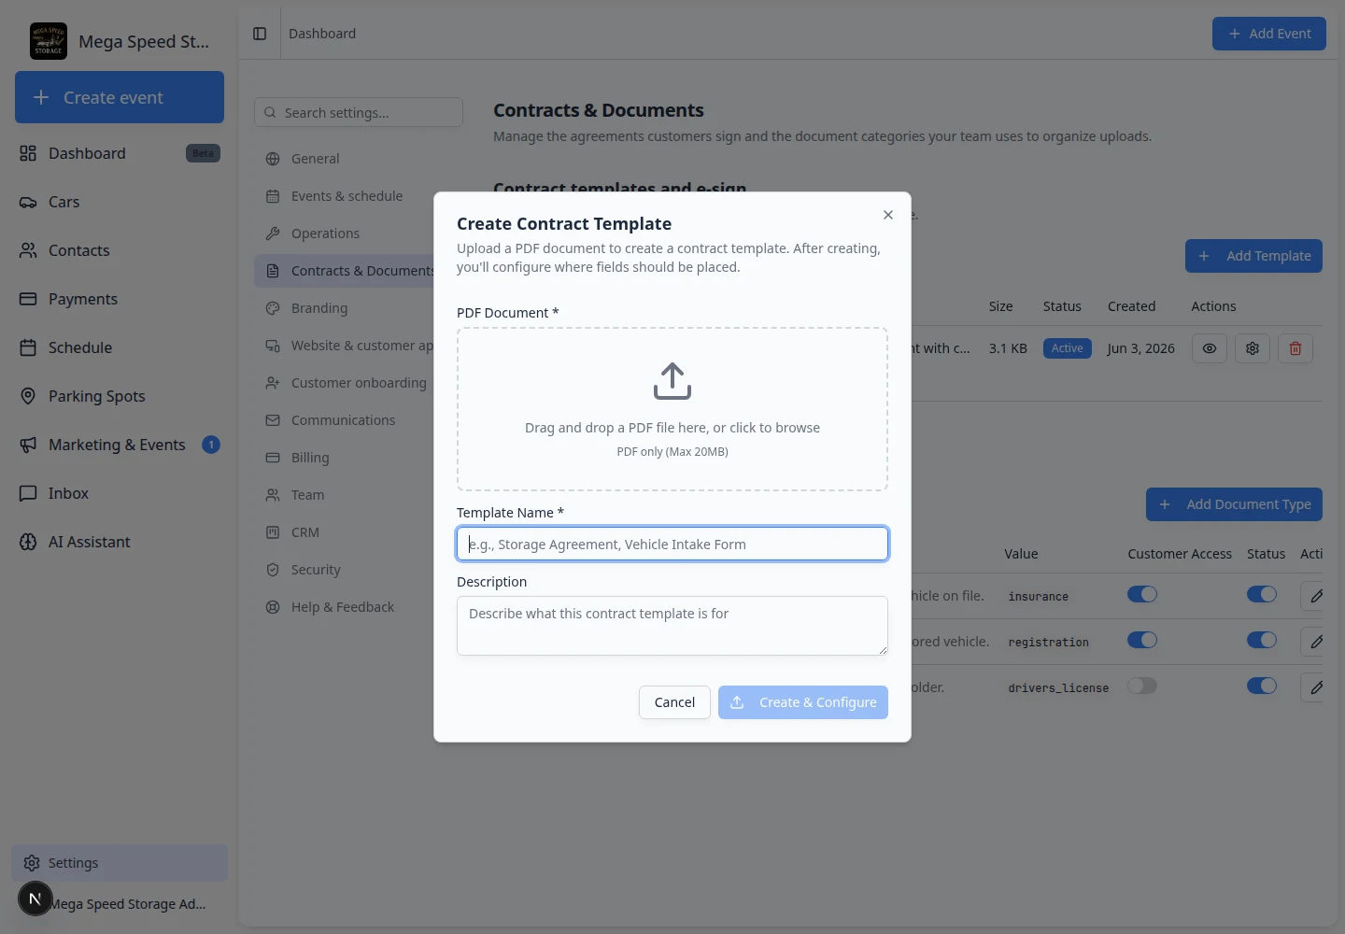Click the Add Template button
This screenshot has width=1345, height=934.
(x=1253, y=256)
